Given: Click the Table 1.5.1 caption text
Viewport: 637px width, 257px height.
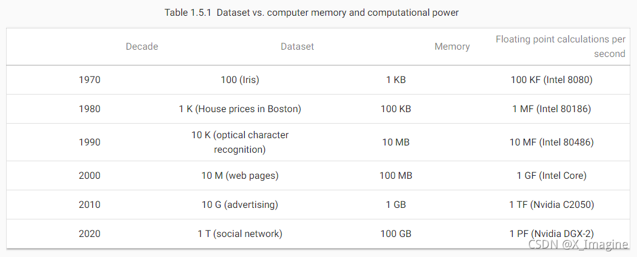Looking at the screenshot, I should point(312,13).
